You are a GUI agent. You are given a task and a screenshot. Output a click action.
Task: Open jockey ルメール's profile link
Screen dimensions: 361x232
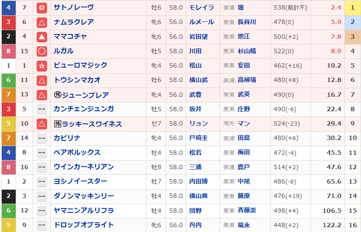201,22
